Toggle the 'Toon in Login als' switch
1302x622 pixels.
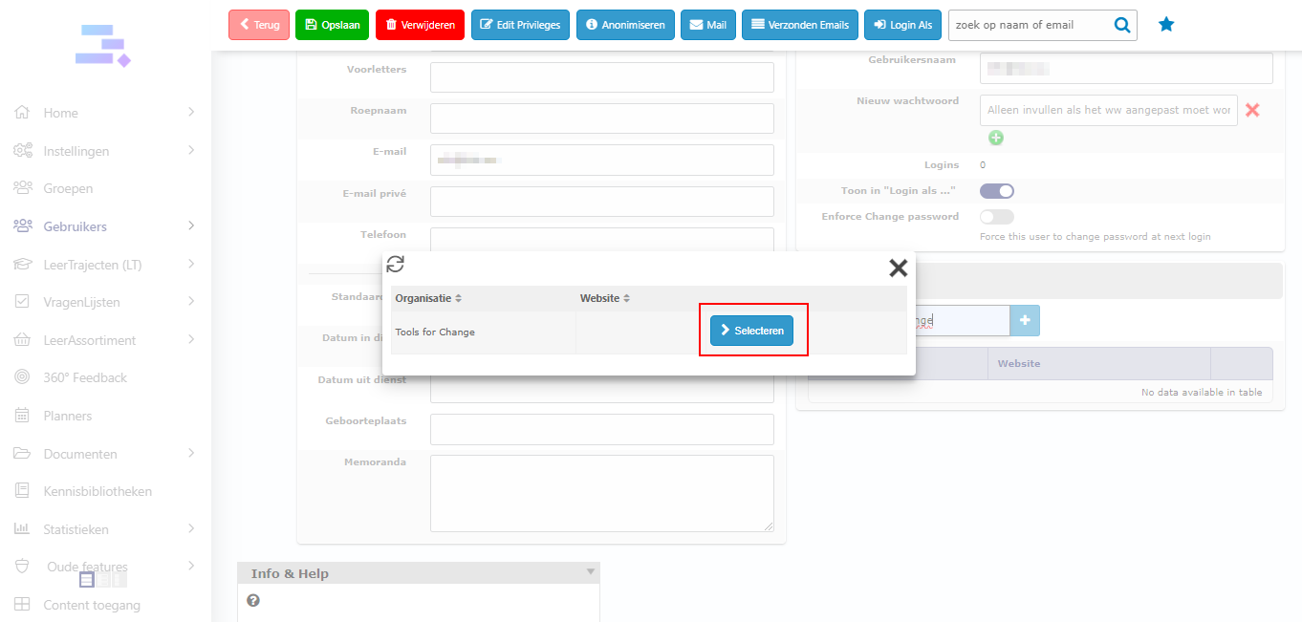pos(996,191)
